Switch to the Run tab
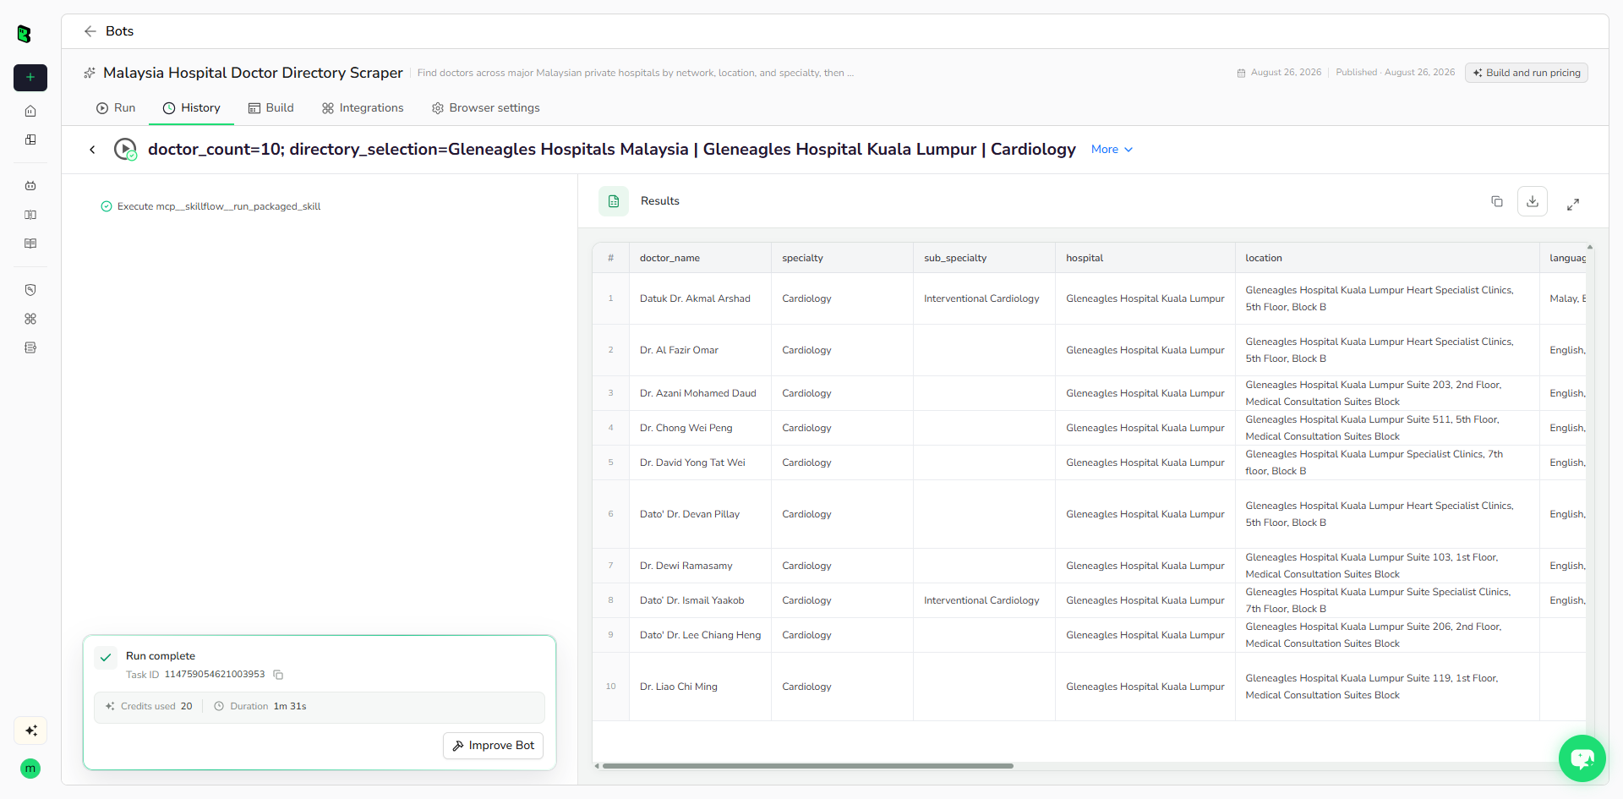The width and height of the screenshot is (1623, 799). [x=116, y=108]
